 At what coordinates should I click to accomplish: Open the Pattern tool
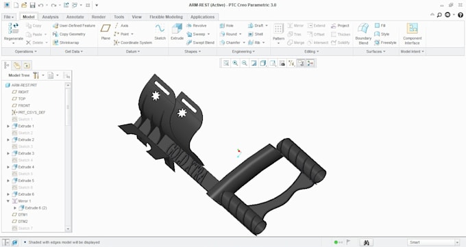point(278,34)
